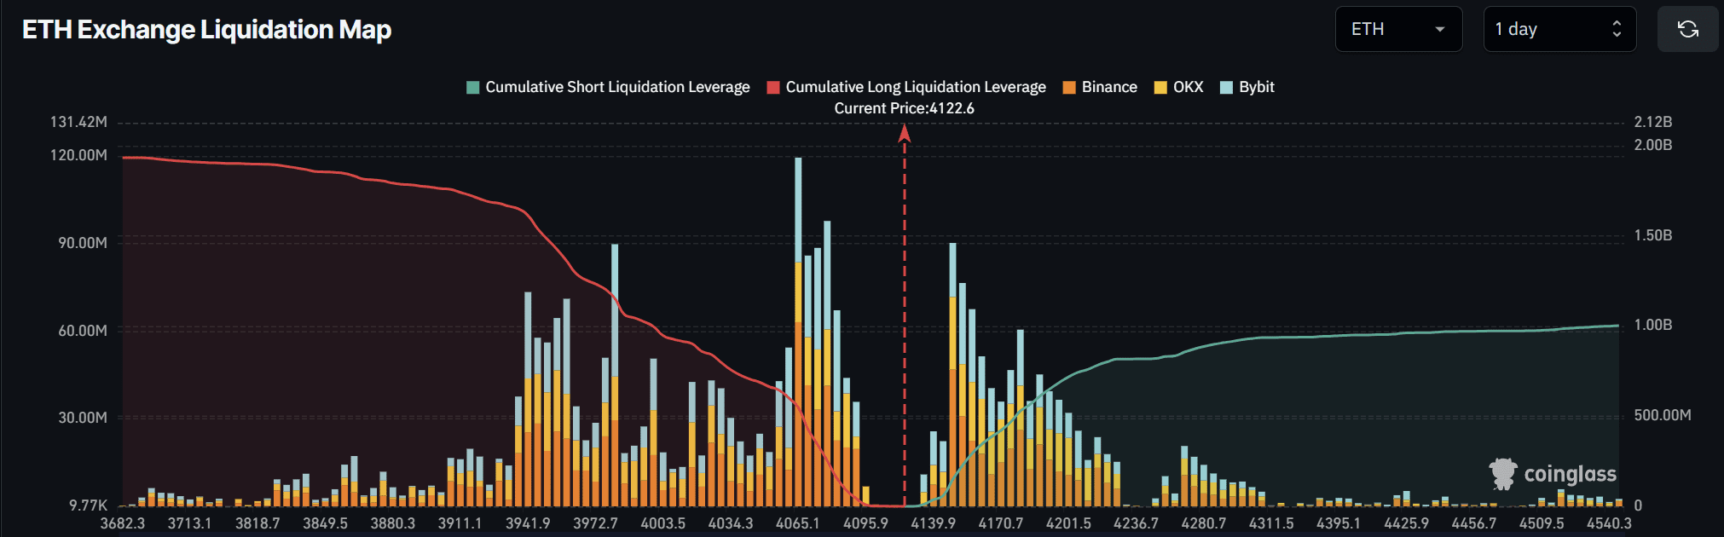Click the Current Price:4122.6 label
Viewport: 1724px width, 537px height.
(x=904, y=108)
